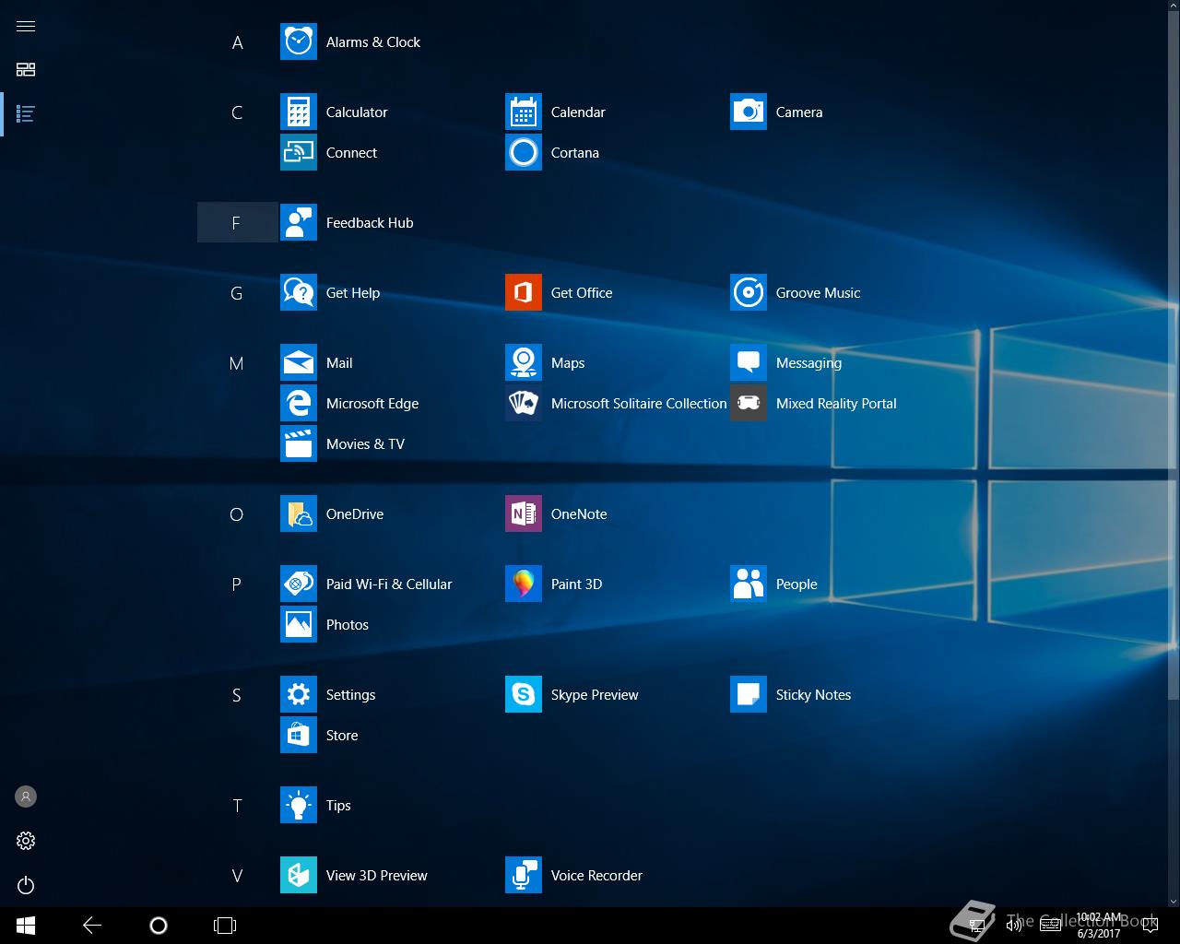Jump using the letter V header
1180x944 pixels.
[237, 876]
